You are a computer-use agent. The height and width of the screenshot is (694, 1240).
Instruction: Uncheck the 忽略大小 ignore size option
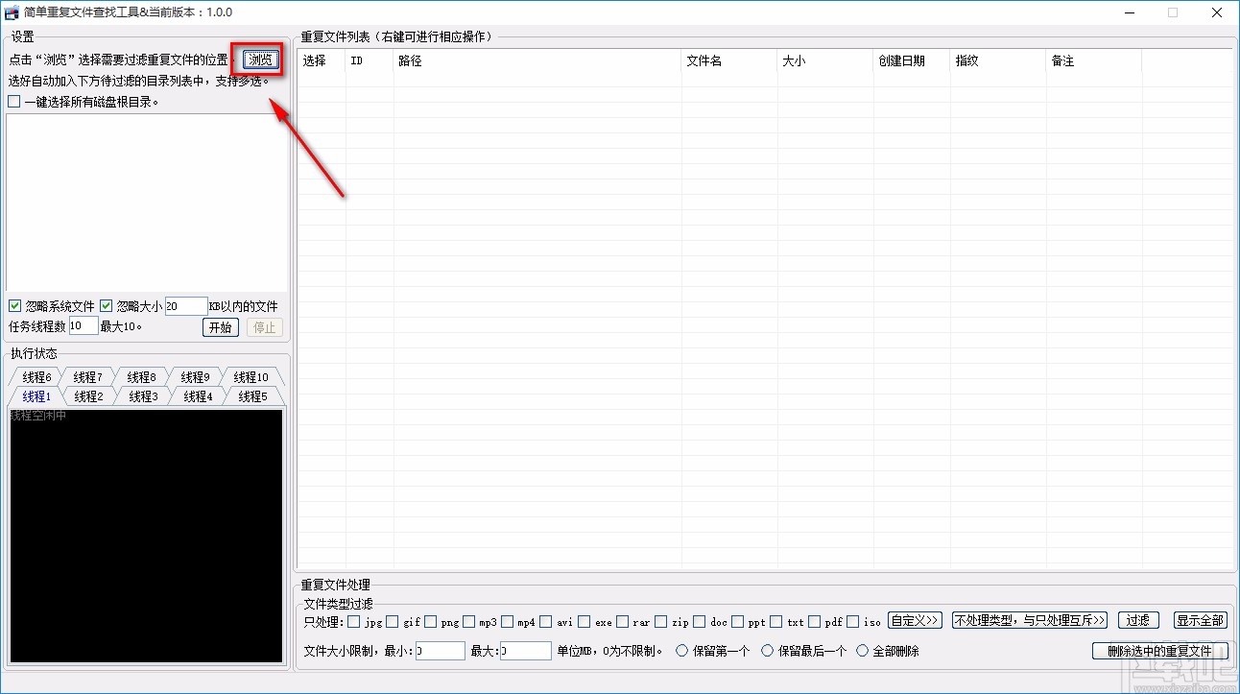(x=106, y=305)
